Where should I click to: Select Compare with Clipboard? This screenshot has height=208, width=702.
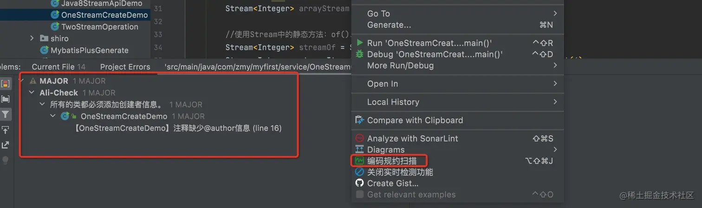[457, 120]
